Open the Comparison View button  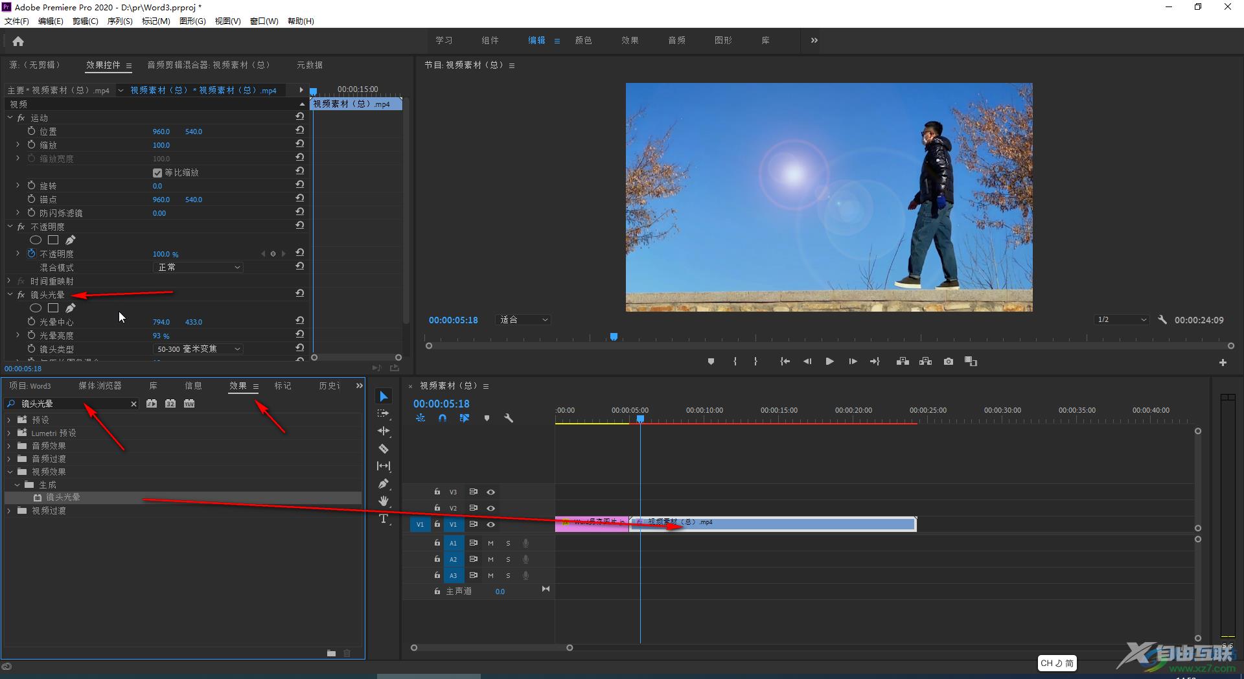pos(971,362)
